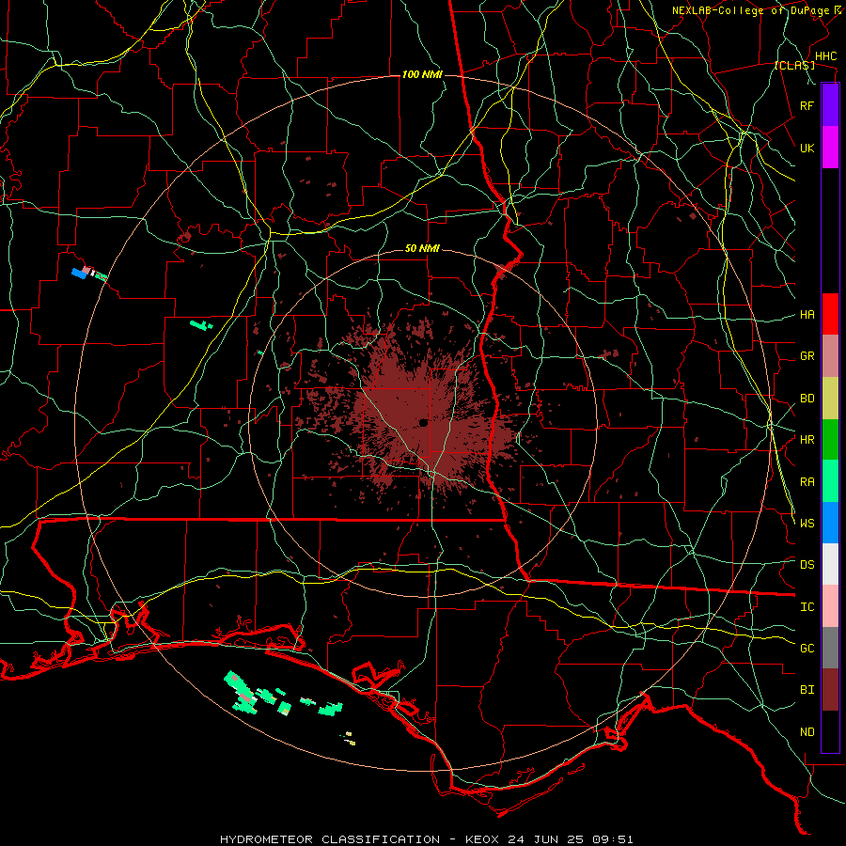Image resolution: width=846 pixels, height=846 pixels.
Task: Click the Hydrometeor Classification KEOX title caption
Action: [426, 839]
